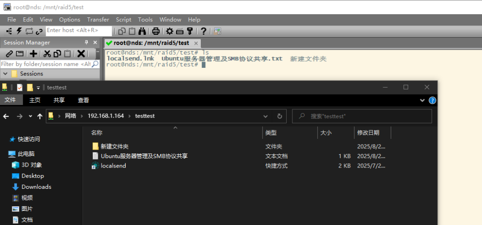This screenshot has height=225, width=482.
Task: Click the Print icon in toolbar
Action: click(156, 31)
